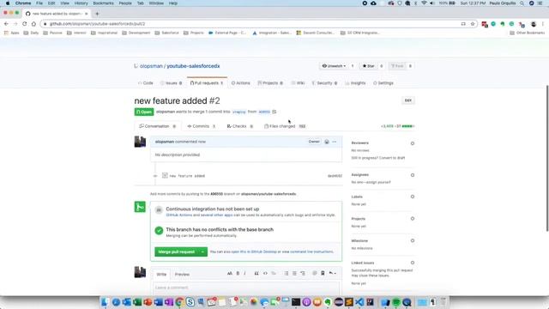Insert a quote using the editor toolbar
This screenshot has height=309, width=549.
[x=256, y=273]
